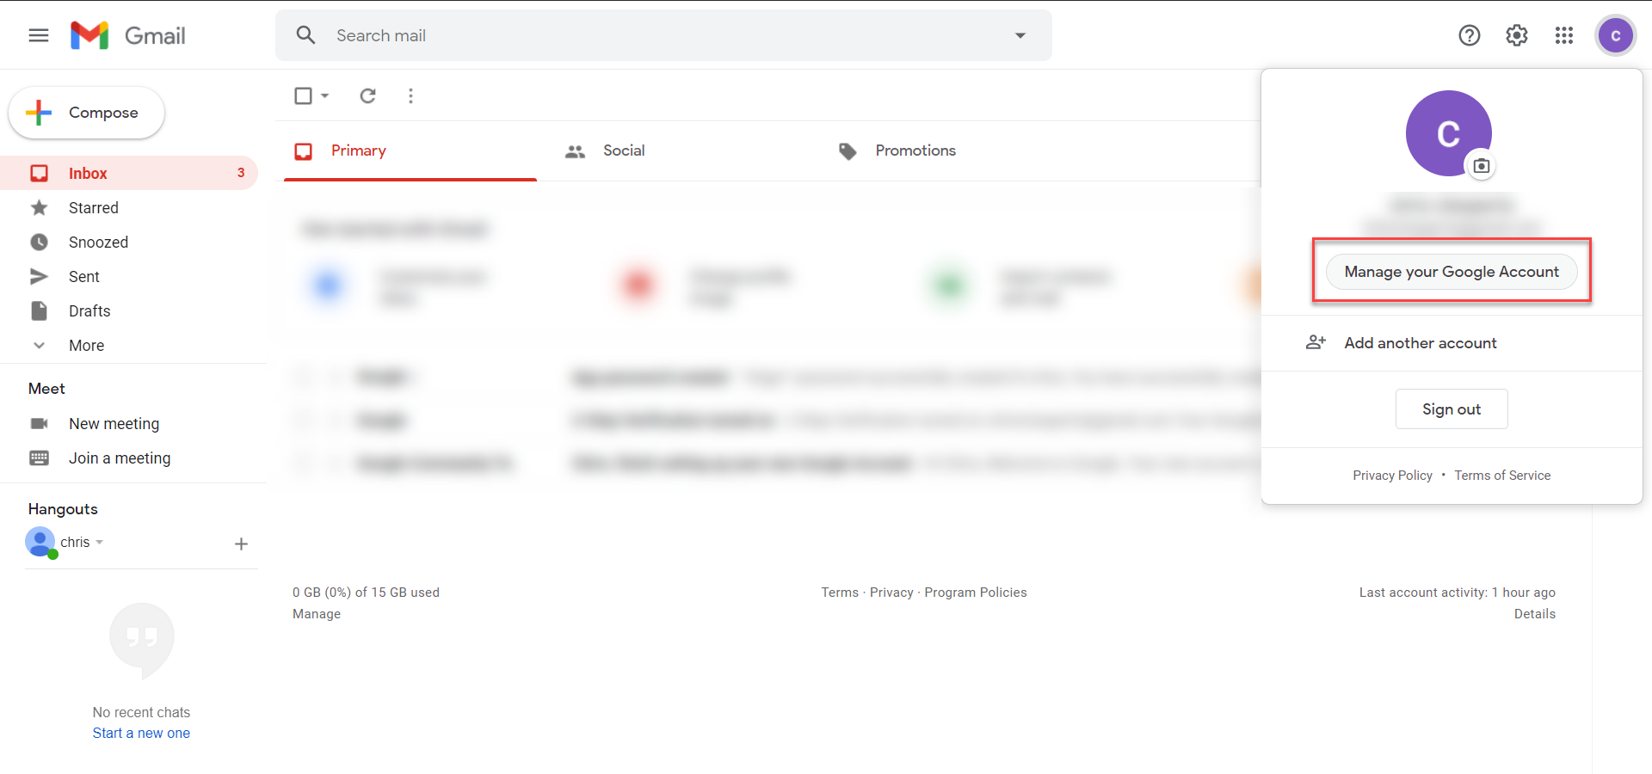1652x774 pixels.
Task: Show search options dropdown arrow
Action: [1020, 35]
